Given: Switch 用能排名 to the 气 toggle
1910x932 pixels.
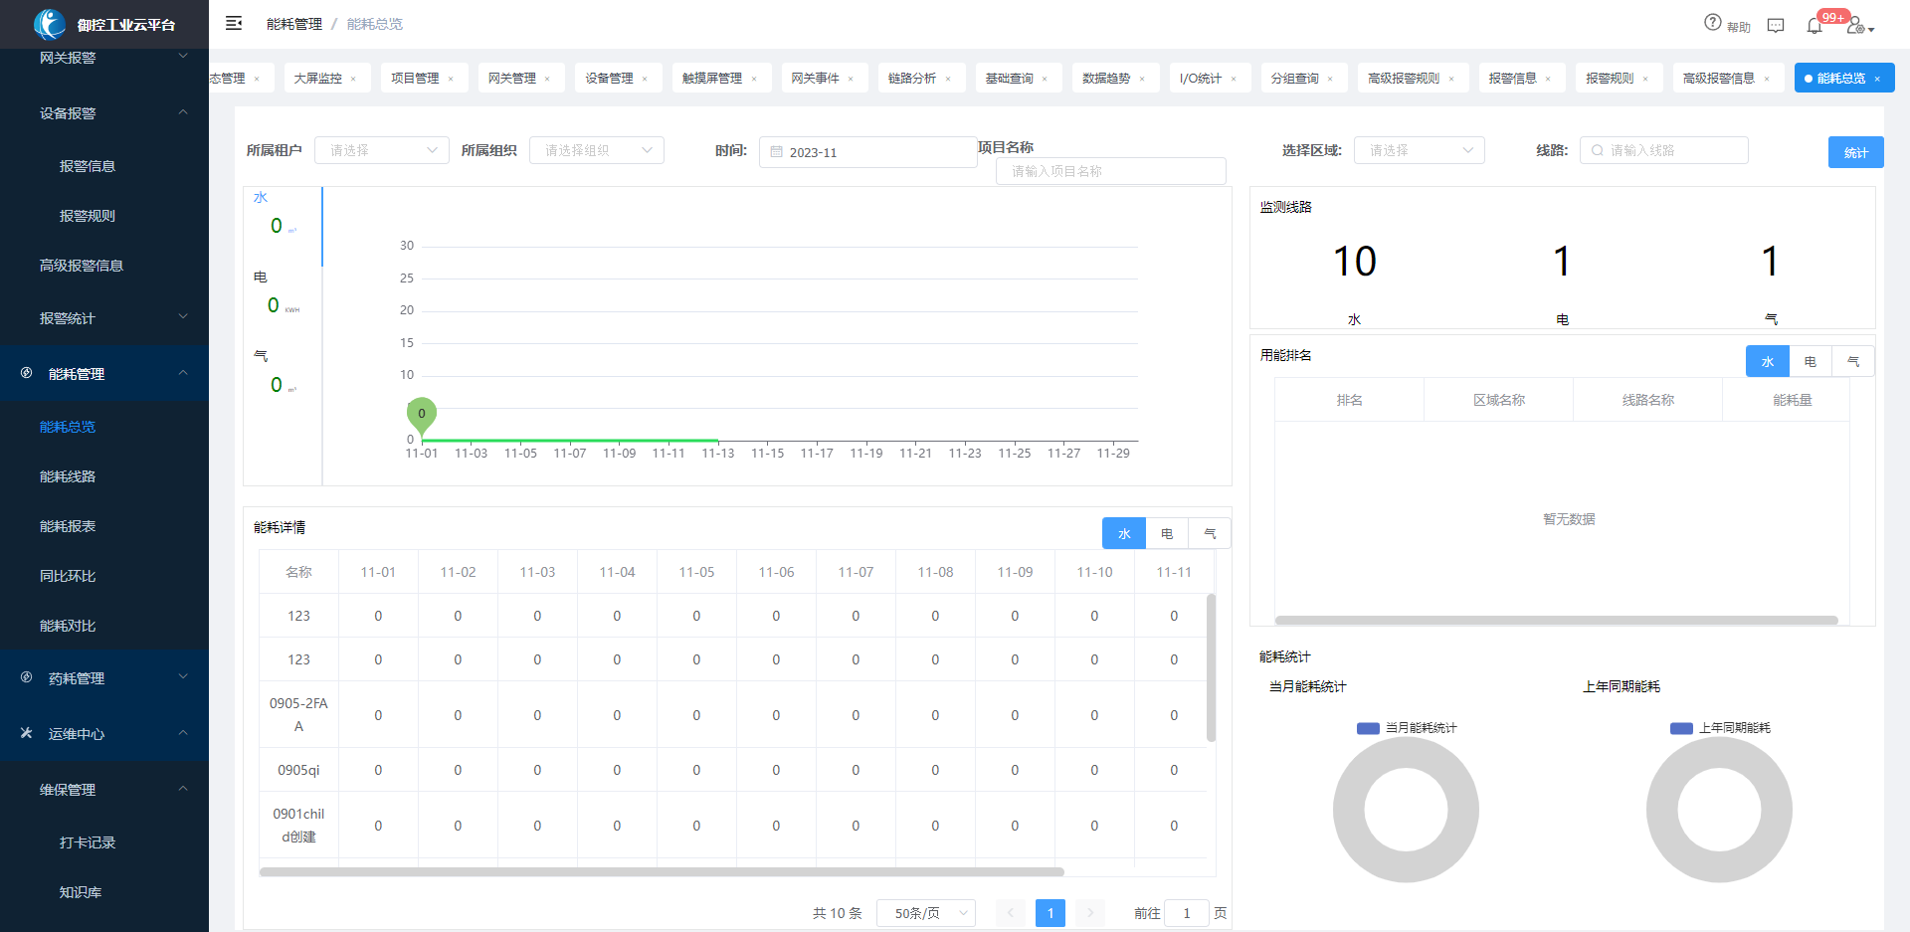Looking at the screenshot, I should click(1853, 361).
